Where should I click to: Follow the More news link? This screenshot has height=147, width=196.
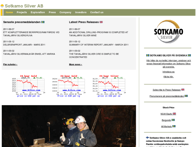(76, 64)
